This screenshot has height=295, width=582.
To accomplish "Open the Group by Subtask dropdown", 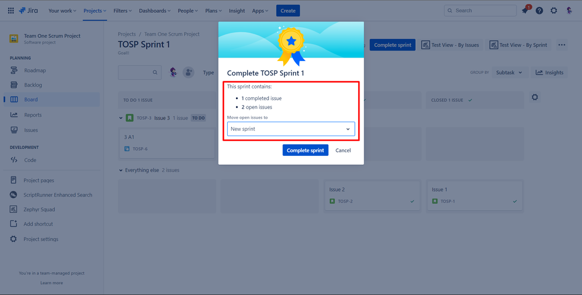I will (509, 73).
